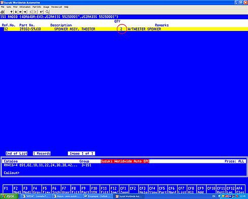
Task: Click the F12 Image function key button
Action: pos(114,190)
